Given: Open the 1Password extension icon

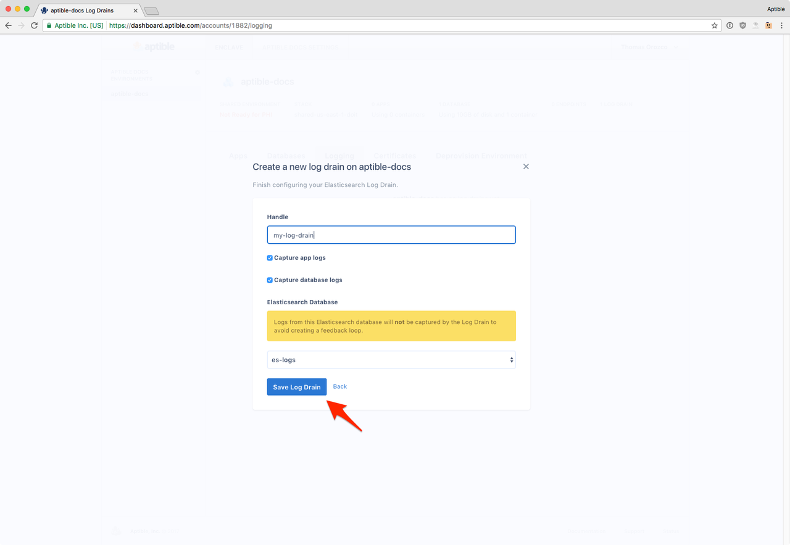Looking at the screenshot, I should pyautogui.click(x=730, y=26).
